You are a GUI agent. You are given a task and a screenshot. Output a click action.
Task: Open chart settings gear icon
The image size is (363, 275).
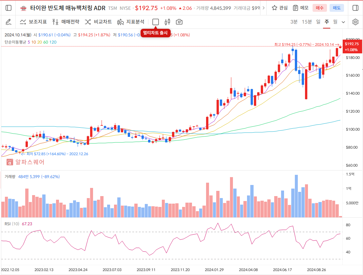click(355, 22)
